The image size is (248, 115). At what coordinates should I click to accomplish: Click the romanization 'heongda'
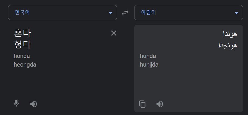(25, 65)
